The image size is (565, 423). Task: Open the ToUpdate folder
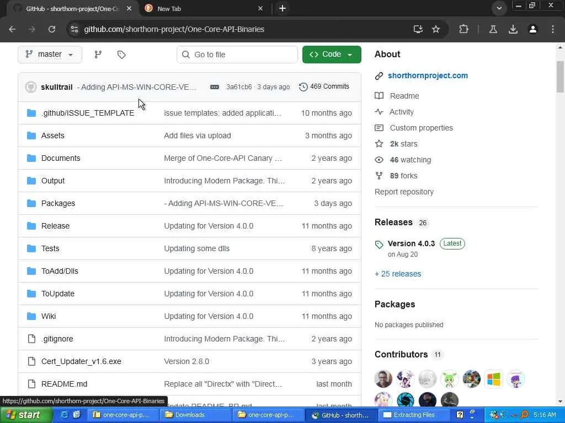57,294
